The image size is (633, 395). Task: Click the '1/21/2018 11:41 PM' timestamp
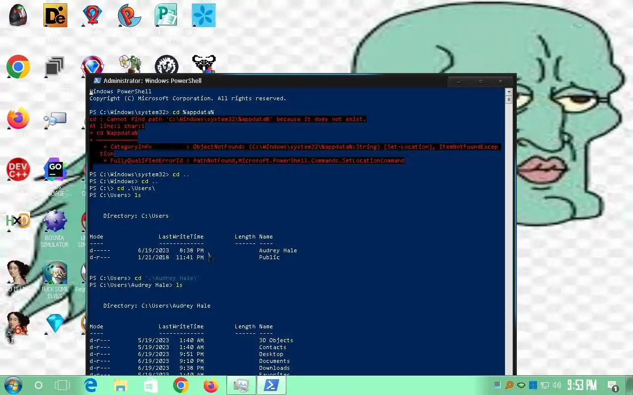point(171,257)
